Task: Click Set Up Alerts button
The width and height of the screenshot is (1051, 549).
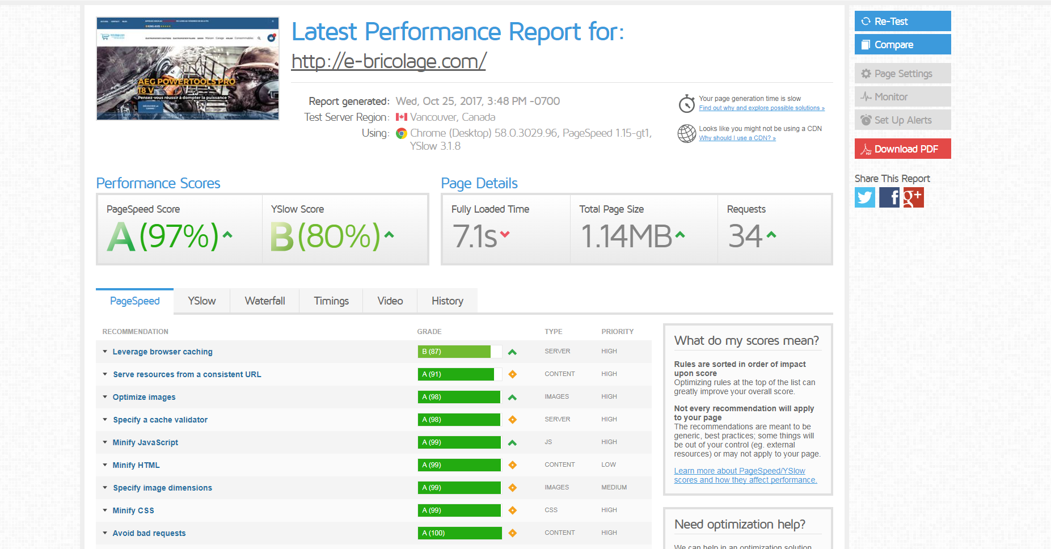Action: click(903, 120)
